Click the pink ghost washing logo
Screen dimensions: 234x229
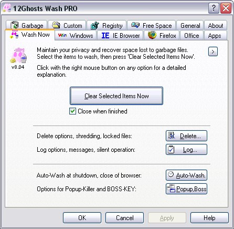pos(18,55)
